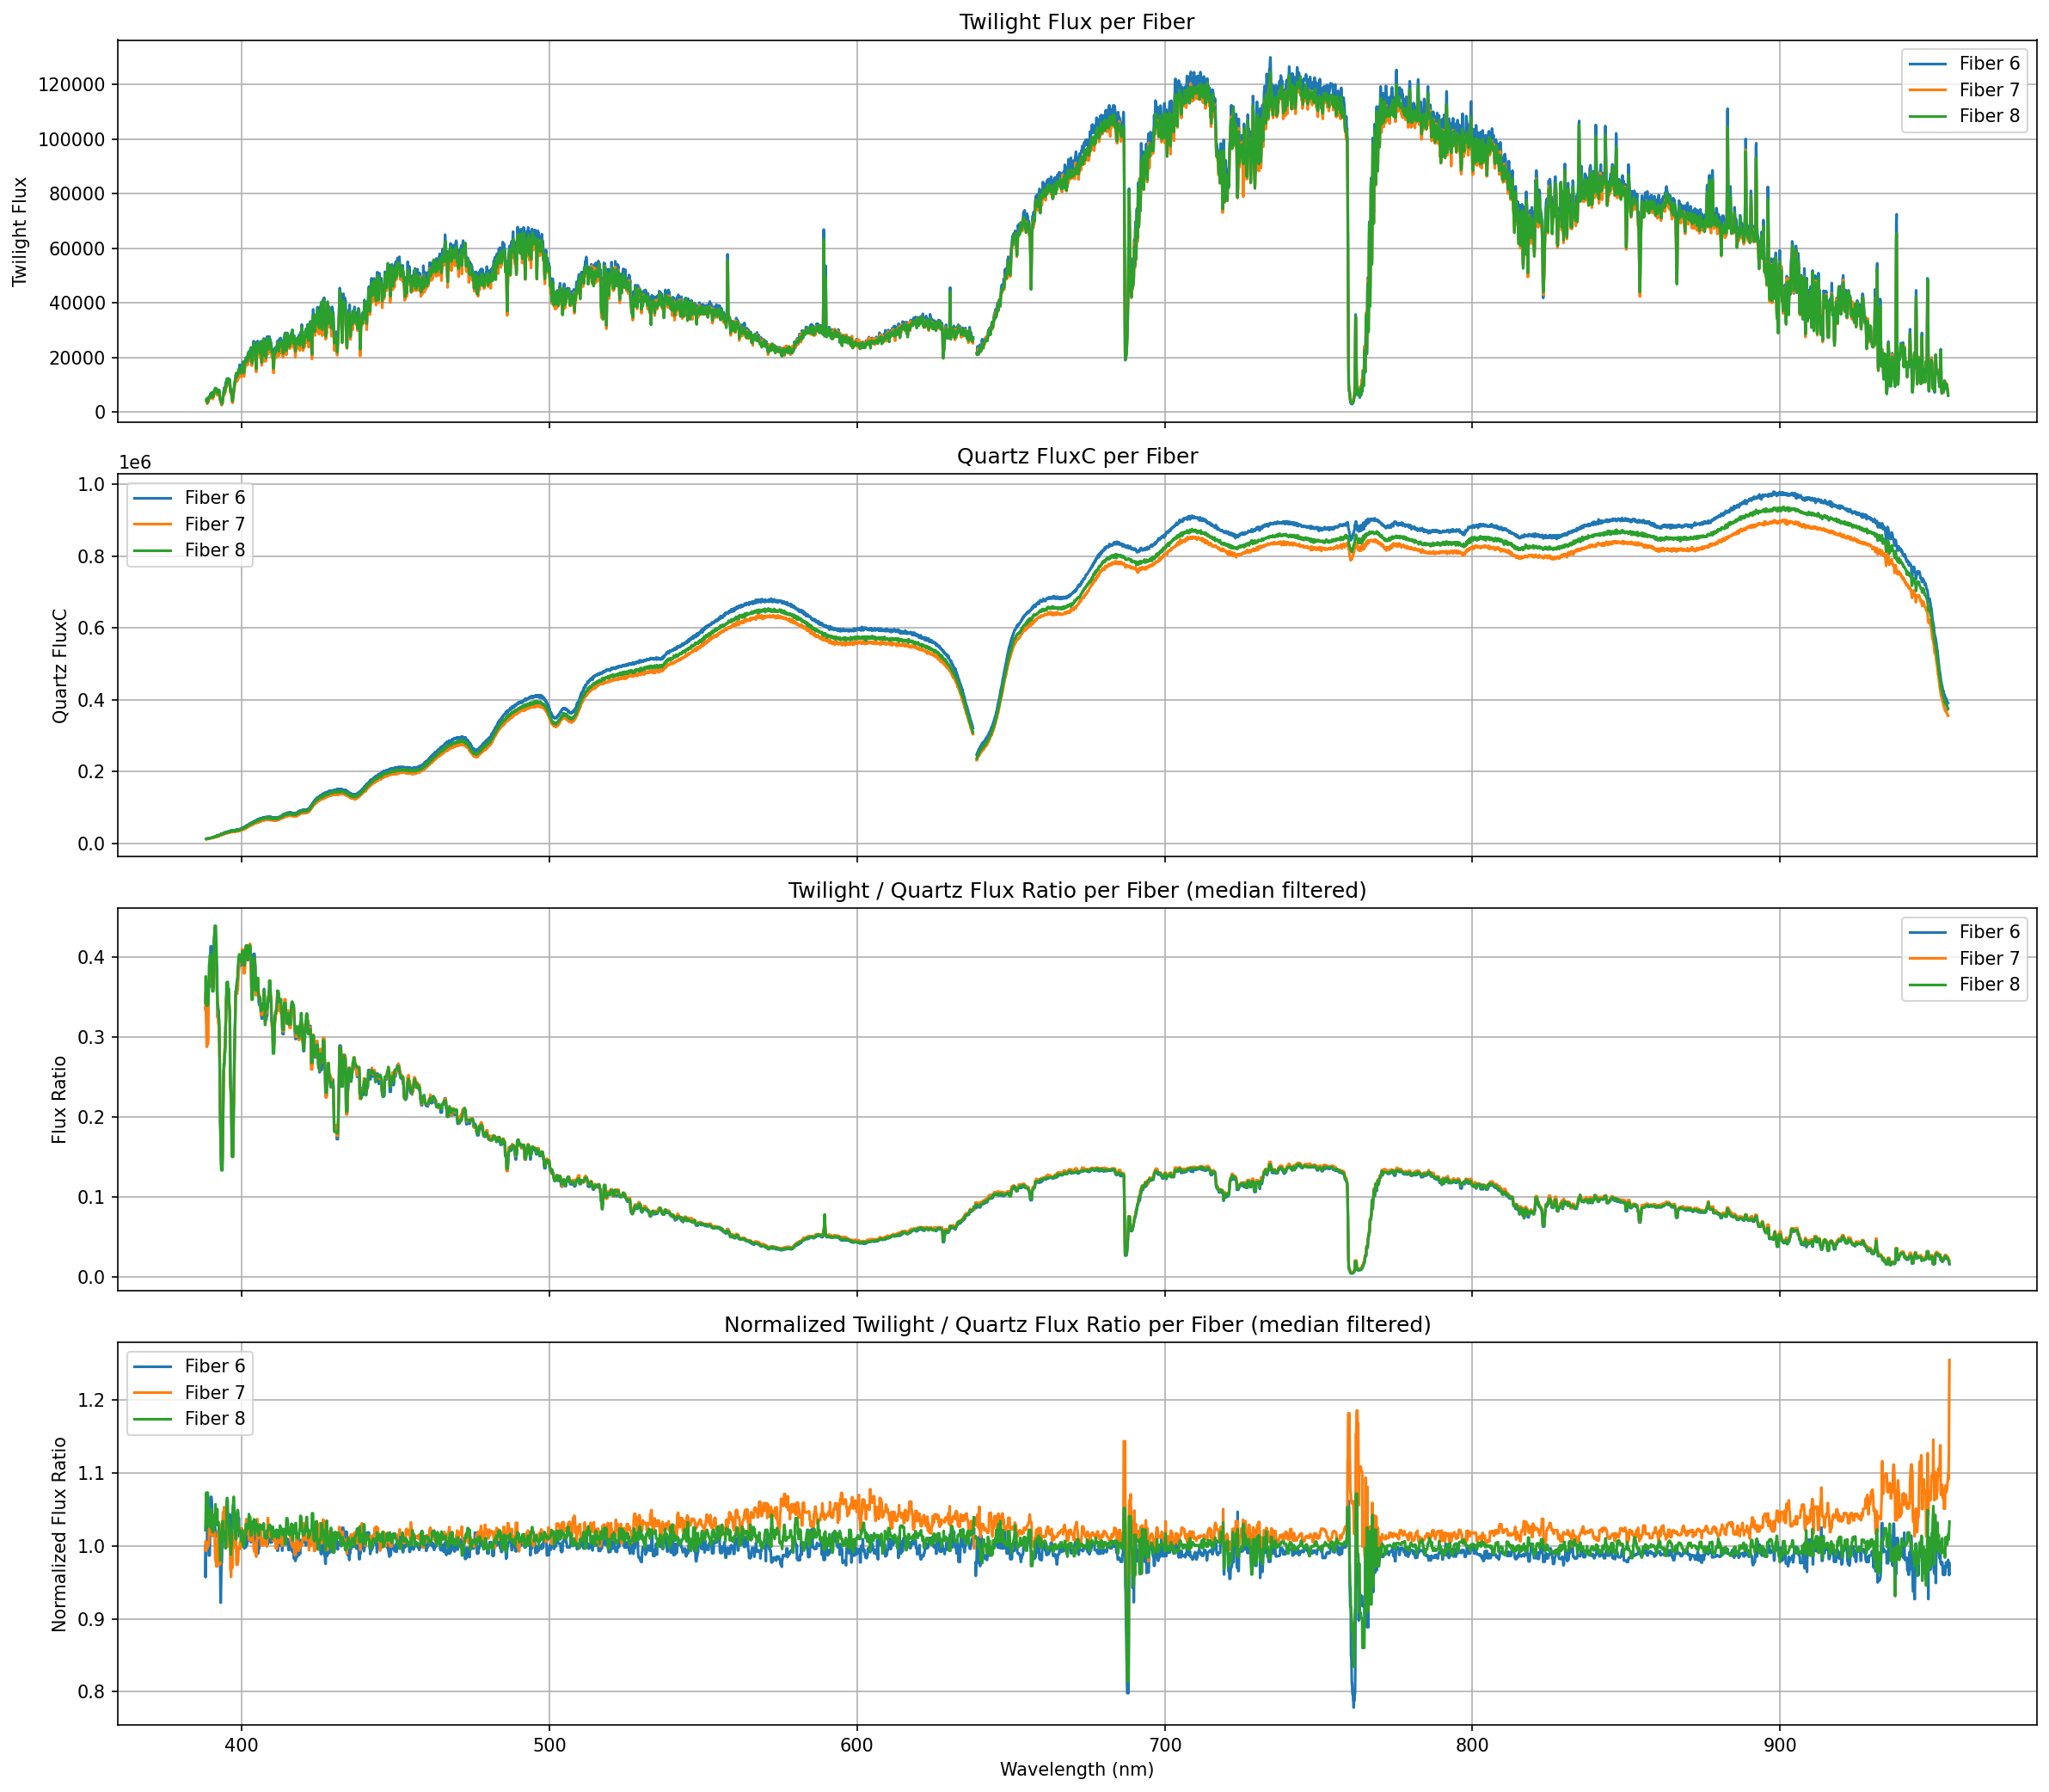
Task: Click the 'Twilight Flux' y-axis label
Action: point(21,232)
